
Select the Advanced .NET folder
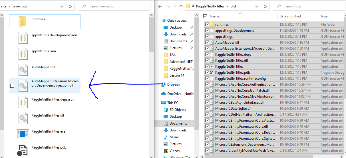[181, 62]
